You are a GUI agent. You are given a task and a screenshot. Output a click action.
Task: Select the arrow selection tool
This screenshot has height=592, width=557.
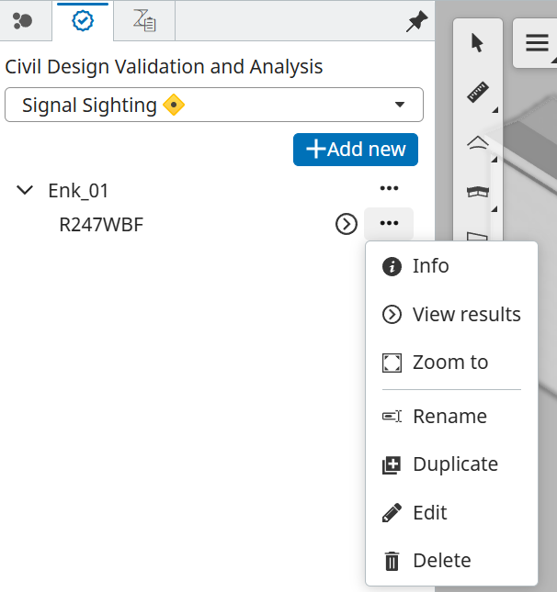click(x=477, y=43)
